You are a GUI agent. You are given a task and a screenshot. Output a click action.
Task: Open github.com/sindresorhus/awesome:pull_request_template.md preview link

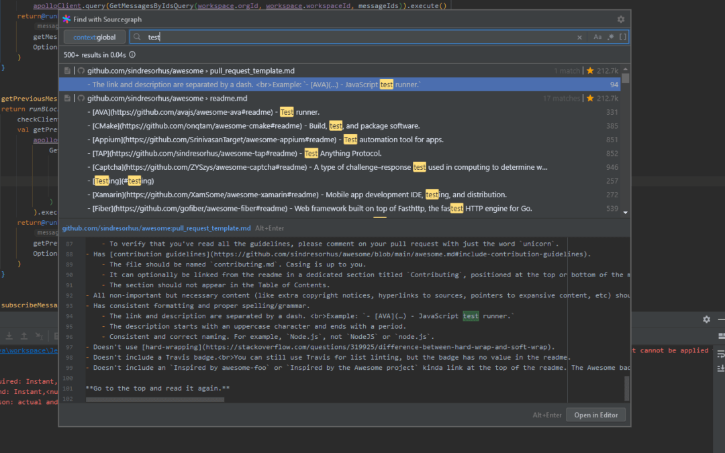coord(156,228)
